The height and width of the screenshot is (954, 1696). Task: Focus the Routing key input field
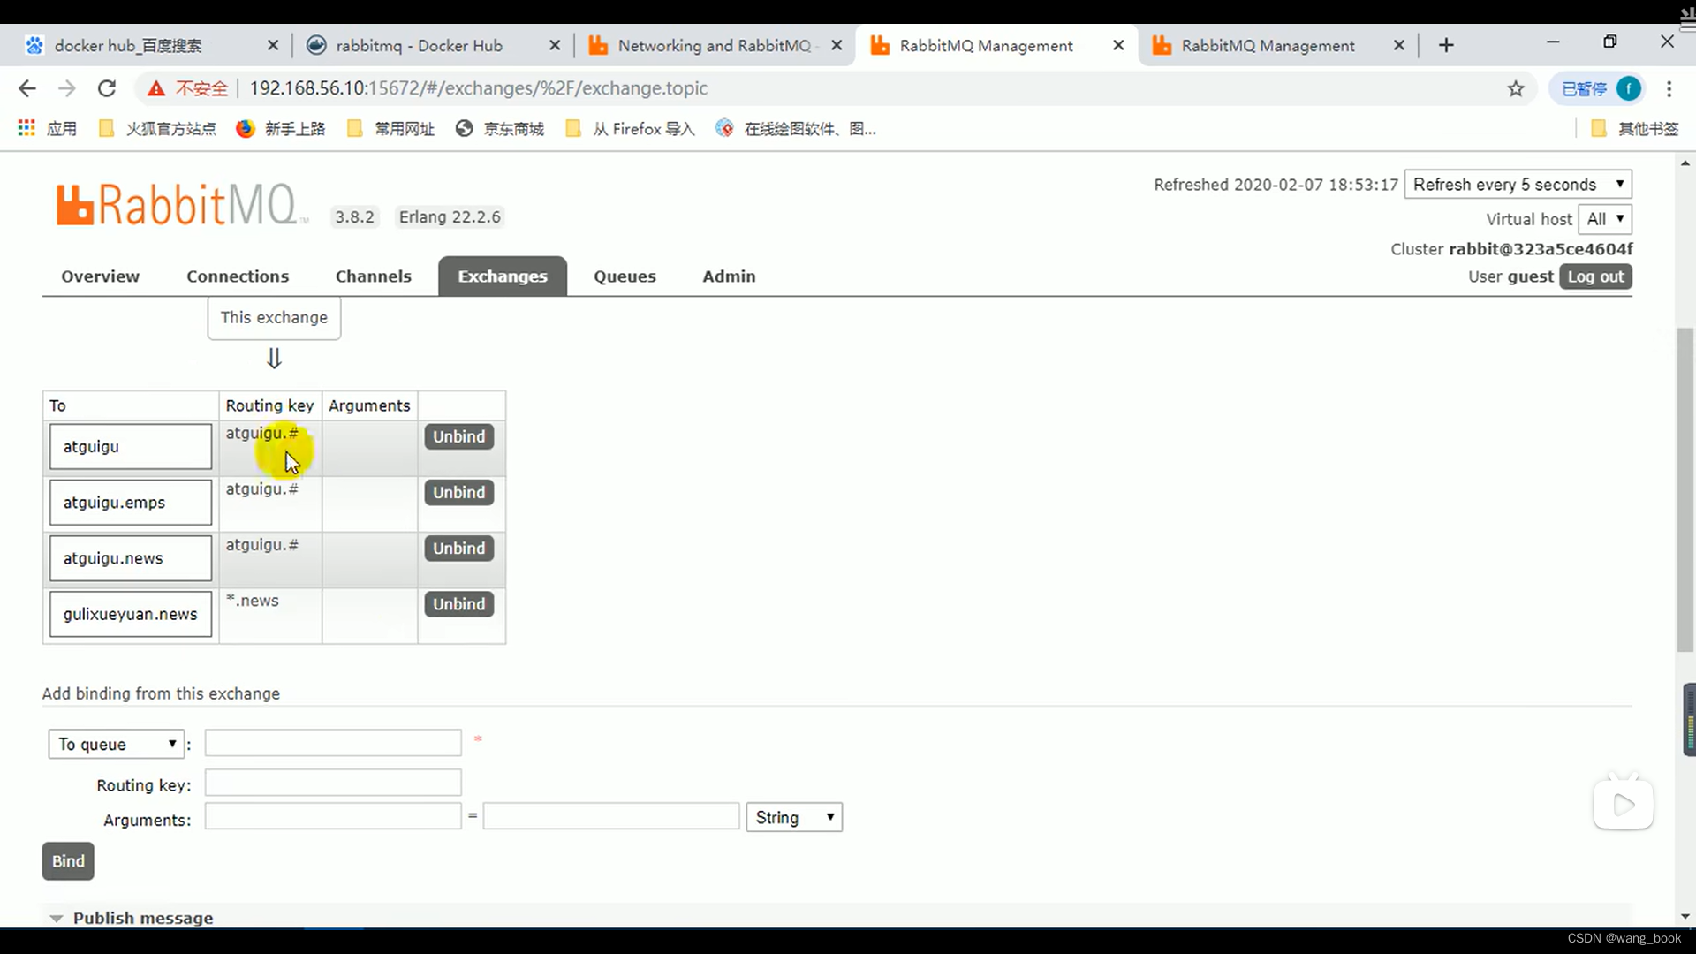click(x=333, y=783)
